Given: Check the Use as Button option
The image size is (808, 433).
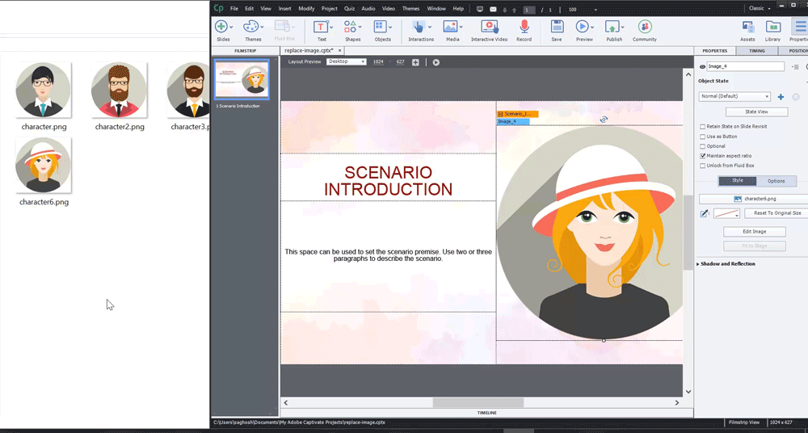Looking at the screenshot, I should [702, 137].
